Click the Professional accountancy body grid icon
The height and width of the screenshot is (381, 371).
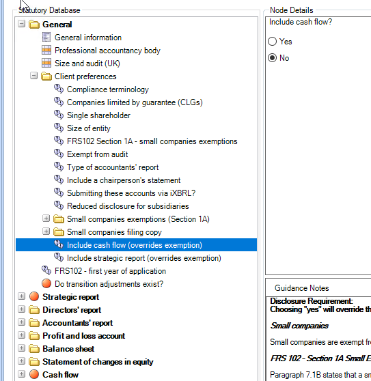[x=46, y=51]
